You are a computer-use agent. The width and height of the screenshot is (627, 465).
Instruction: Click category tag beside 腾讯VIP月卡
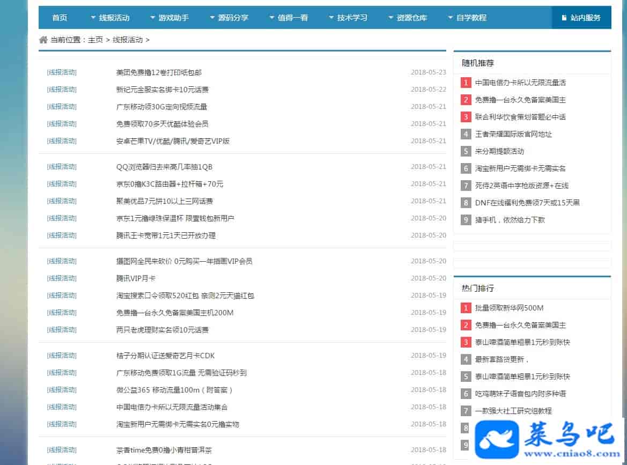[x=62, y=278]
